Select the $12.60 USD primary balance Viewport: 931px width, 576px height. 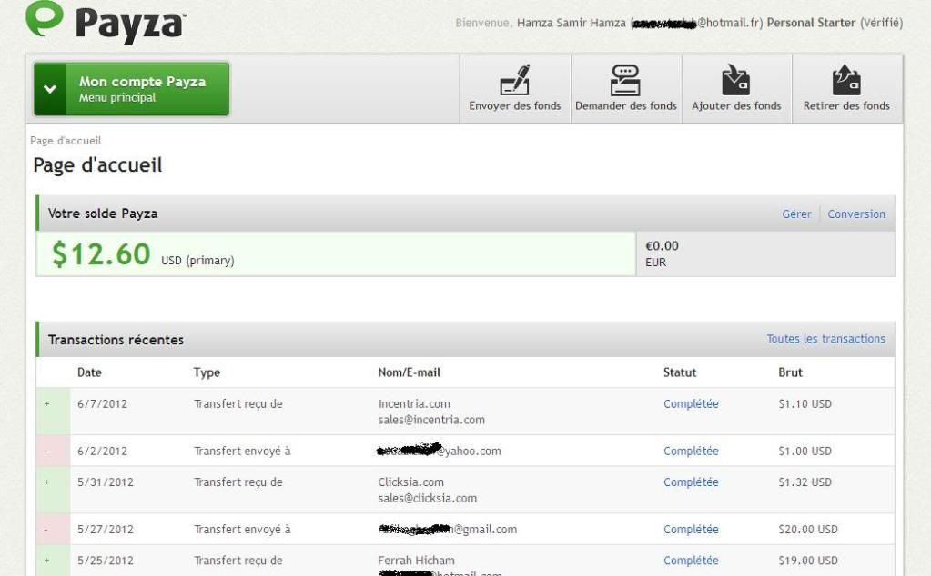pyautogui.click(x=336, y=253)
